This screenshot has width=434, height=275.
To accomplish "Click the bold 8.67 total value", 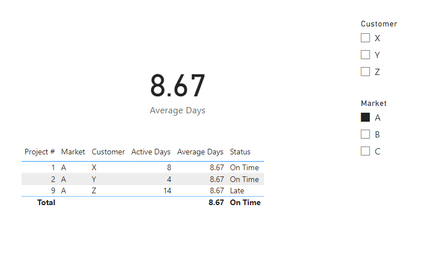I will [x=216, y=203].
